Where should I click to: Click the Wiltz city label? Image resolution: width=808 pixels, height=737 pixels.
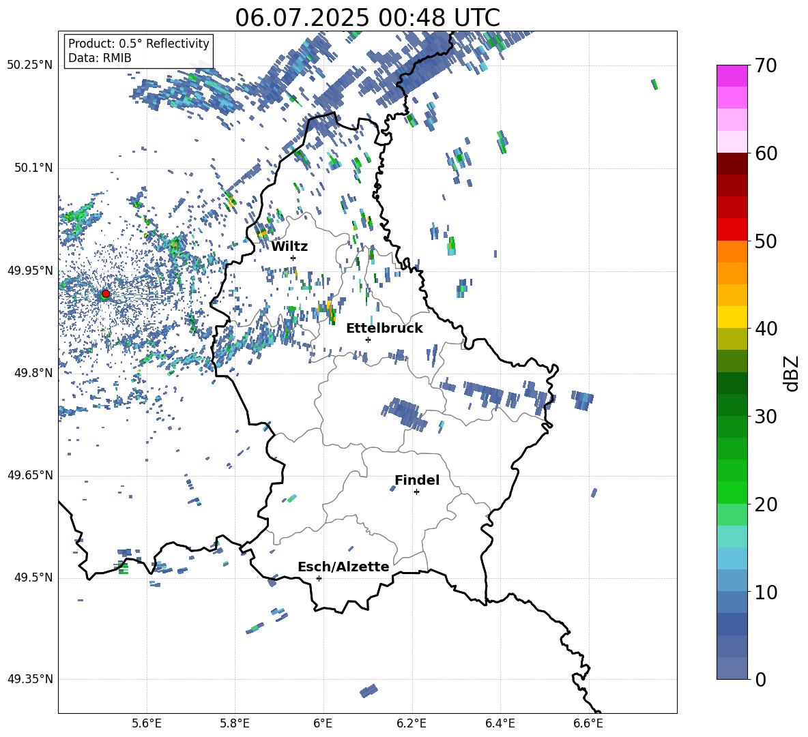coord(289,247)
